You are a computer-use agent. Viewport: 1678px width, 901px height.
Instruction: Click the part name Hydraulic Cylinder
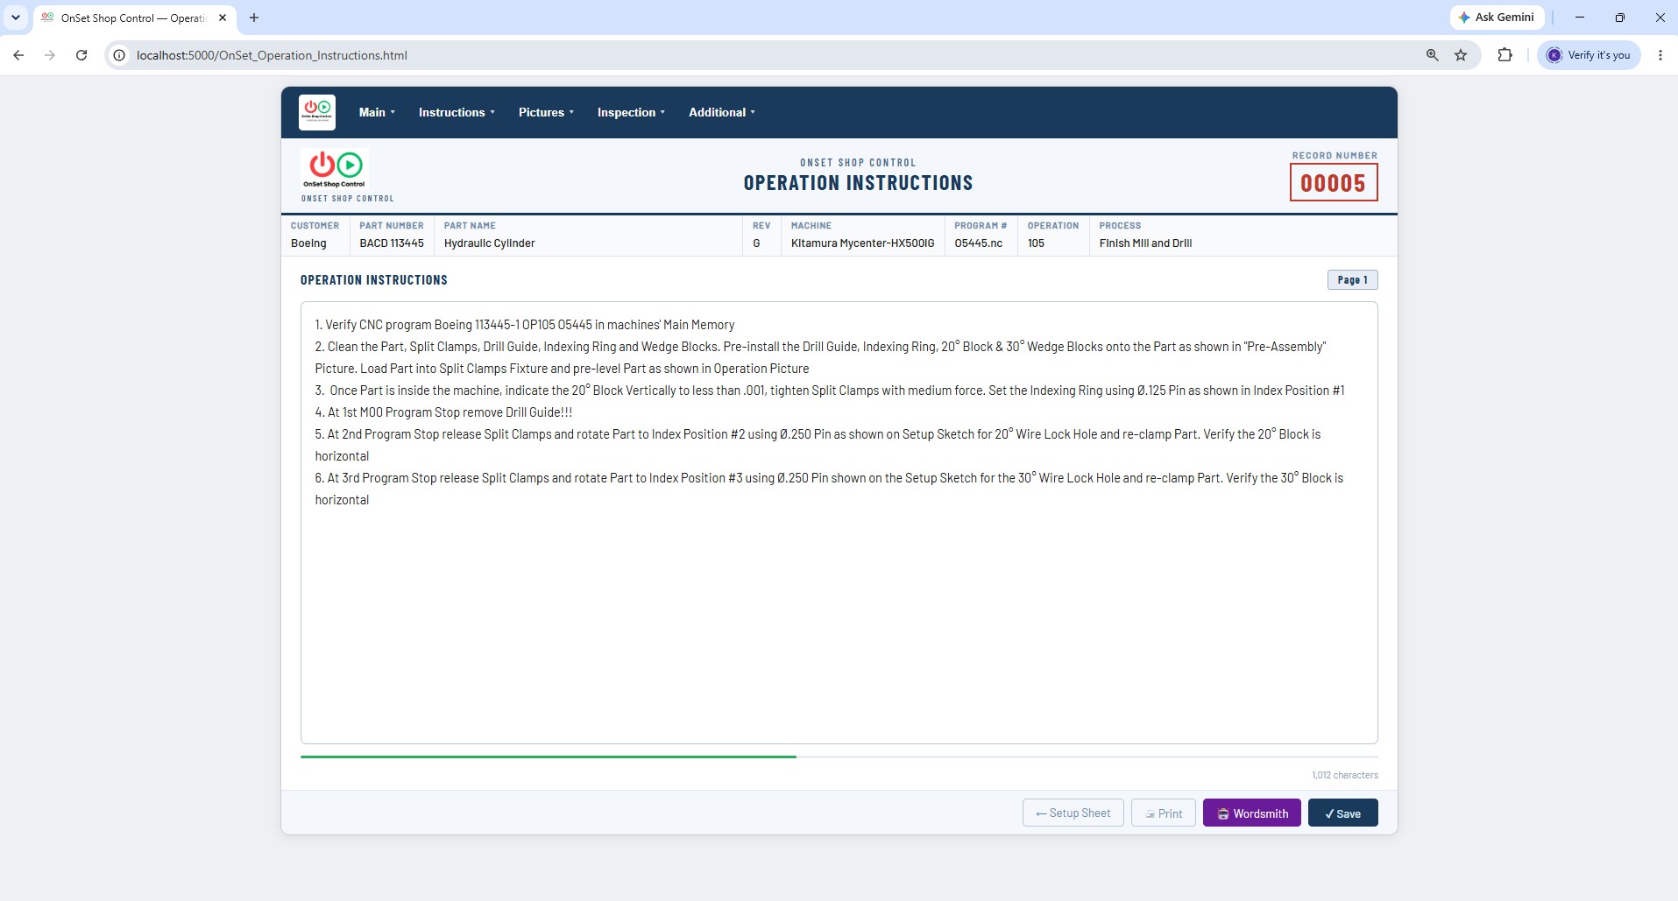[x=490, y=243]
